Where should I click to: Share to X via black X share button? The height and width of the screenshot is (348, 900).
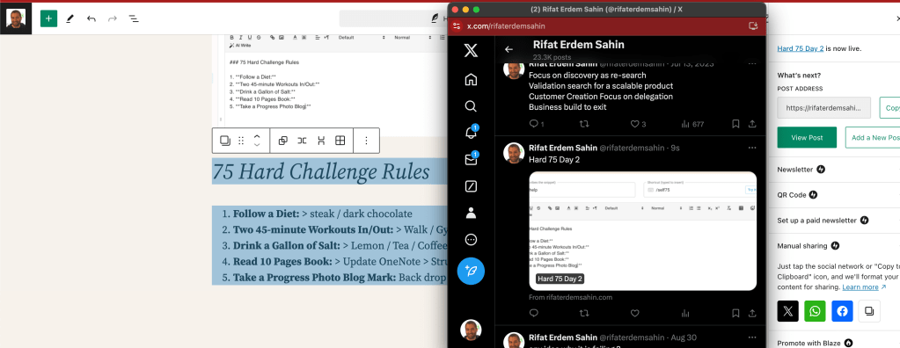click(x=788, y=311)
